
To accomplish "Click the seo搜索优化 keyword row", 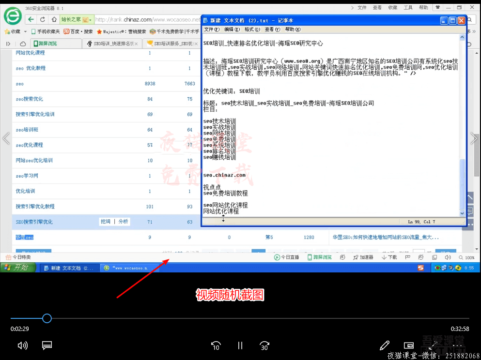I will (30, 99).
